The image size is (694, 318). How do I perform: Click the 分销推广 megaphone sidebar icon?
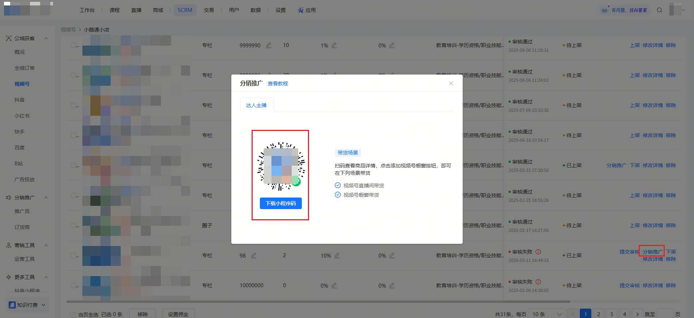coord(9,198)
